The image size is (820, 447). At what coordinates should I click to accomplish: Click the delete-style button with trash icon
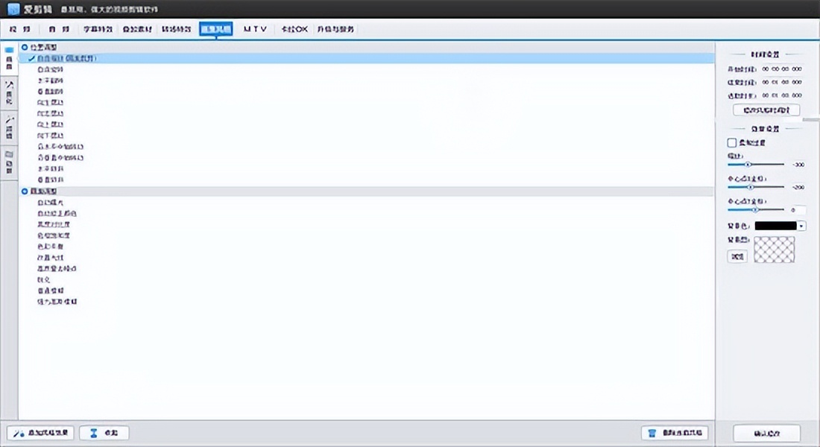(675, 433)
